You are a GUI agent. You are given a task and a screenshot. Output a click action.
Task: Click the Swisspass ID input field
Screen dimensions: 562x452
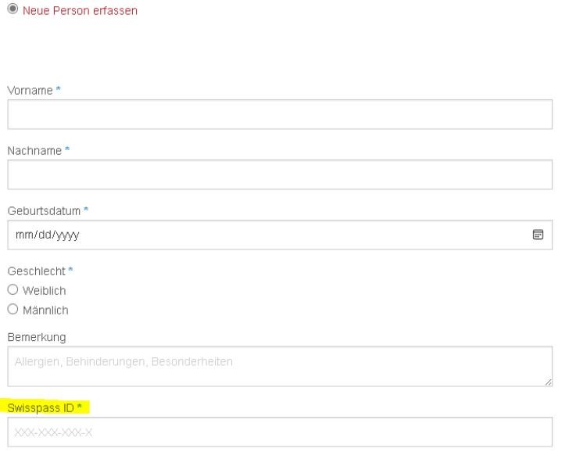pos(280,432)
